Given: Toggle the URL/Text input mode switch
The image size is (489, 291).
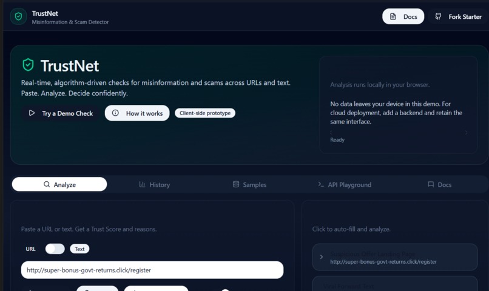Looking at the screenshot, I should click(55, 249).
